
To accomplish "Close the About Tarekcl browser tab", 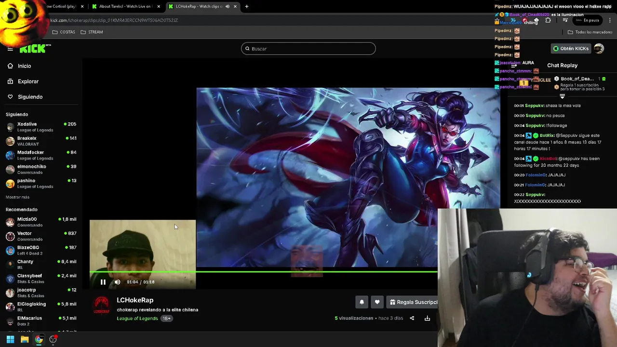I will 159,6.
